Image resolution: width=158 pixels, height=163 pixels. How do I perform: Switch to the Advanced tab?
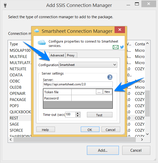point(57,55)
